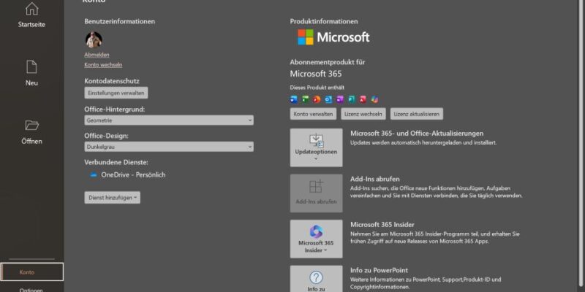Click the Abmelden link
This screenshot has width=585, height=292.
97,55
